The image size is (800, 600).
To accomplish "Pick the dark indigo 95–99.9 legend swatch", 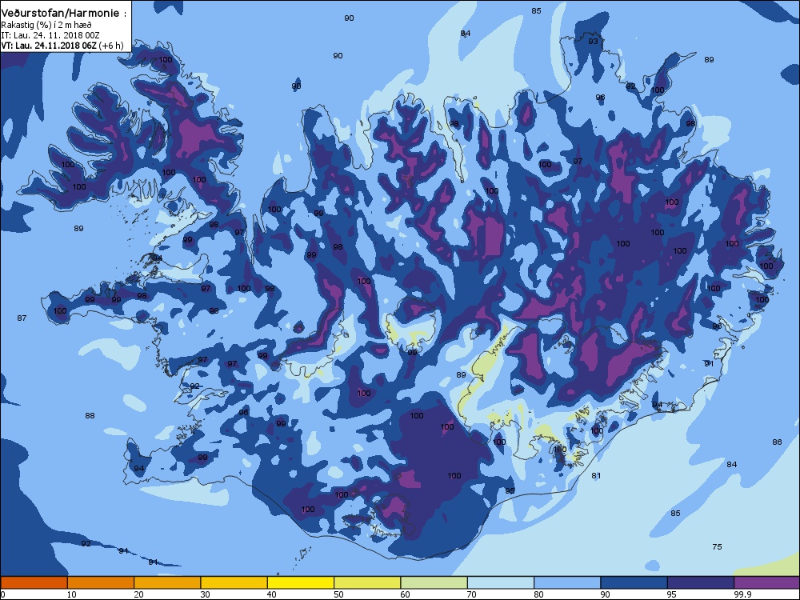I will tap(701, 582).
